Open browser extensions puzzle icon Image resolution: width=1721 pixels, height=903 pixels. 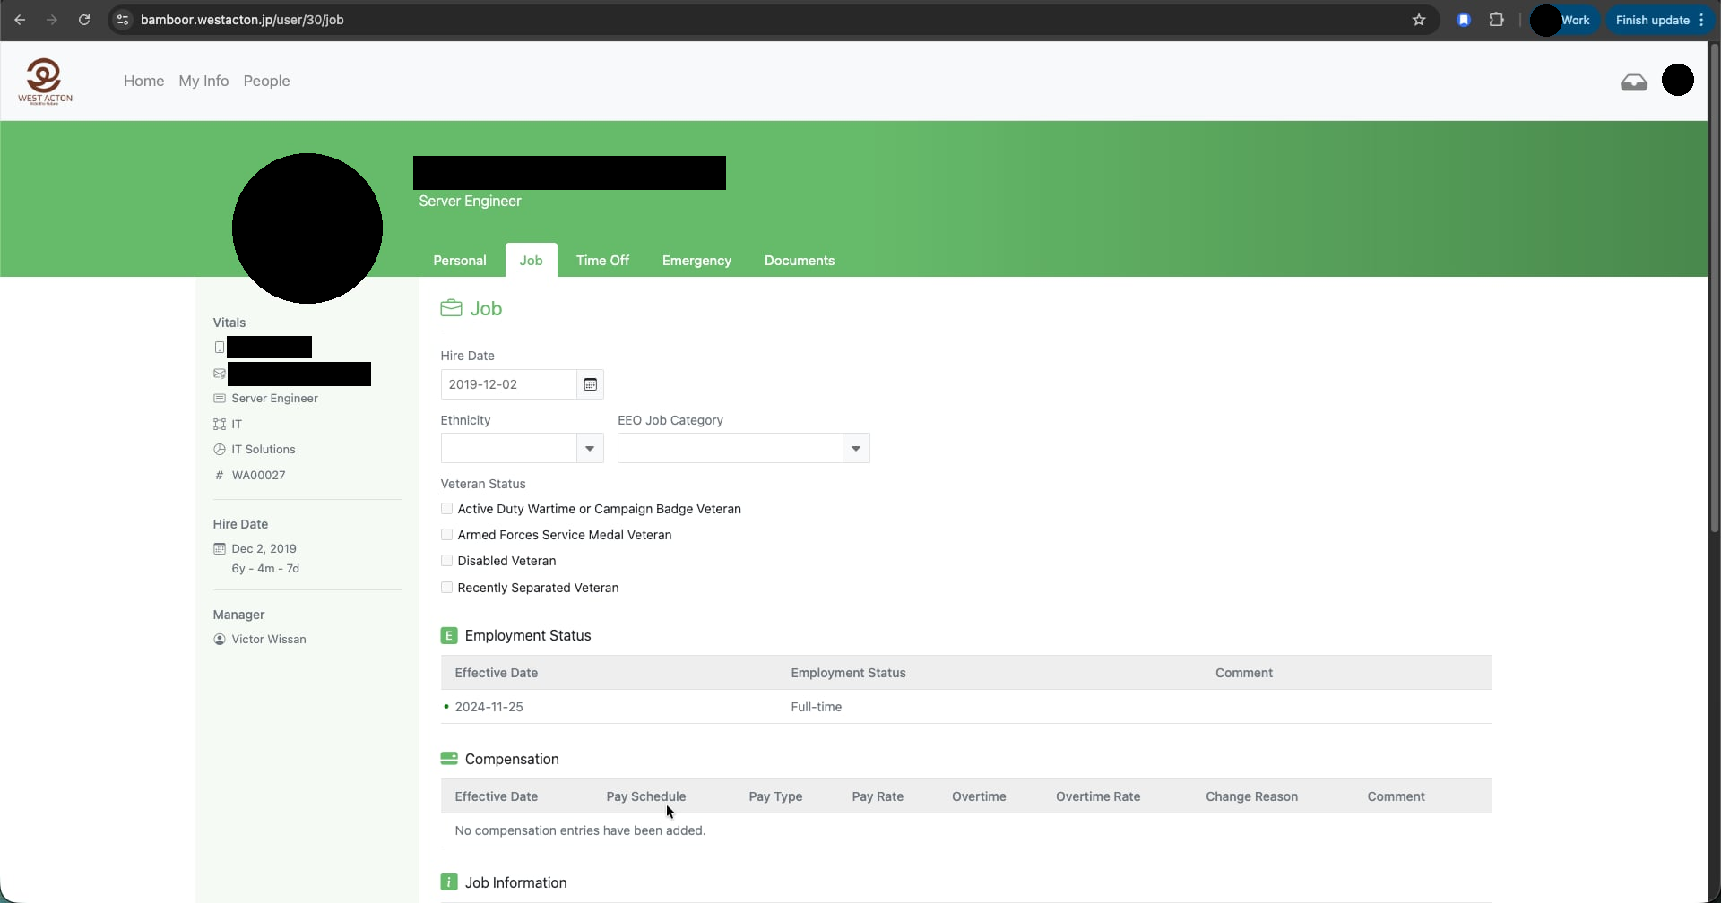point(1496,20)
